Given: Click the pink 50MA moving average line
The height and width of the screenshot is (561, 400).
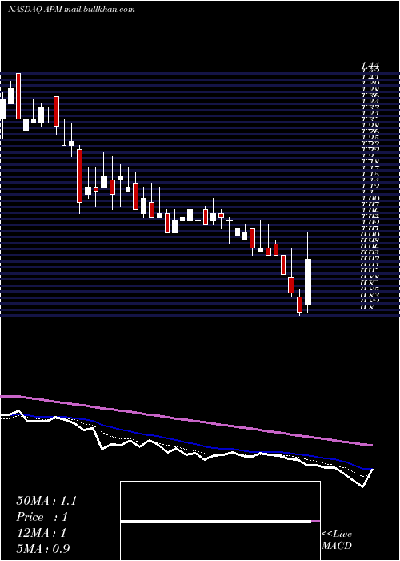Looking at the screenshot, I should [186, 419].
